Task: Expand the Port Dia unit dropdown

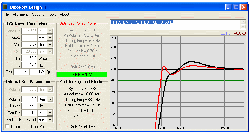Action: [50, 113]
